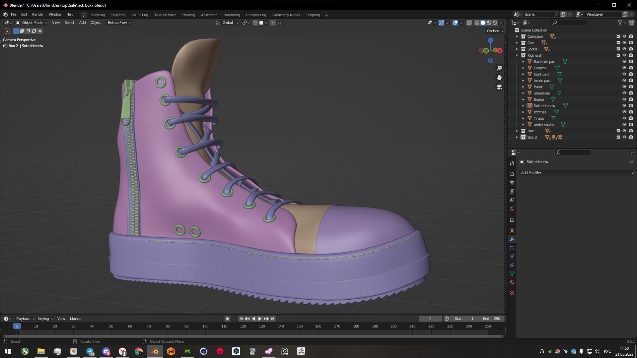This screenshot has width=637, height=358.
Task: Pin the Sole drkshdw properties panel
Action: (x=631, y=162)
